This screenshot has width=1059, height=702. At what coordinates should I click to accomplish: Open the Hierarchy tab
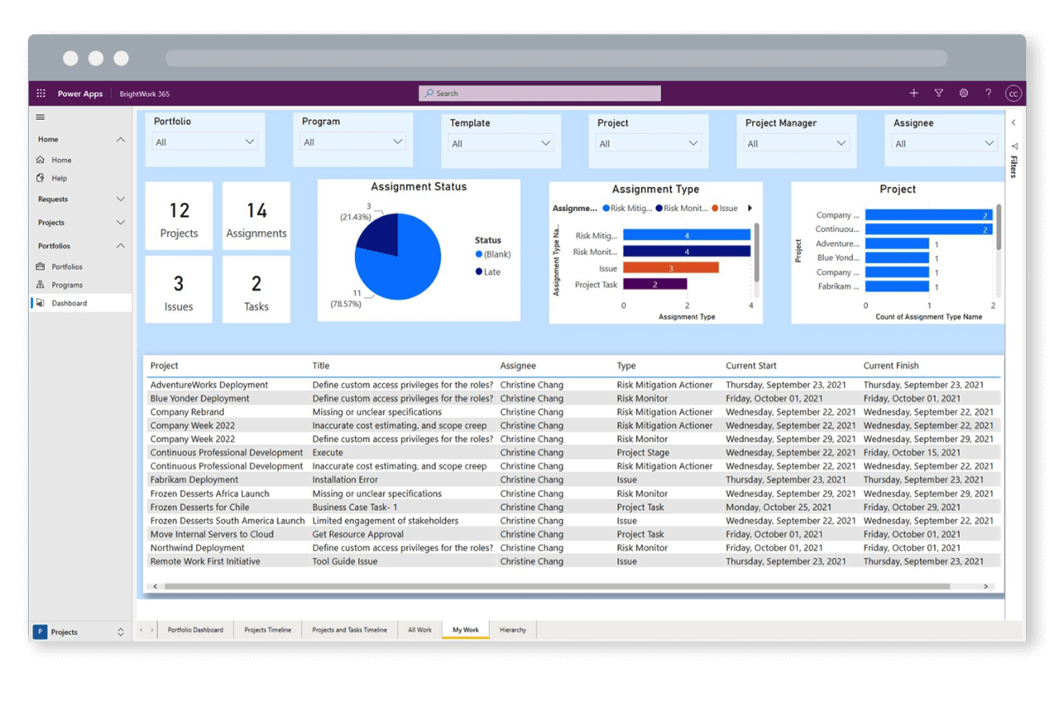click(x=512, y=630)
